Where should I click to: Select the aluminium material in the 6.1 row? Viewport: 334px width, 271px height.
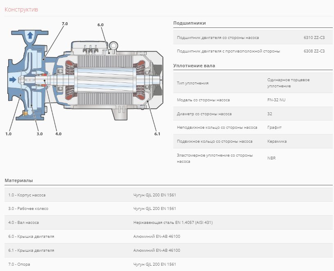coord(157,251)
